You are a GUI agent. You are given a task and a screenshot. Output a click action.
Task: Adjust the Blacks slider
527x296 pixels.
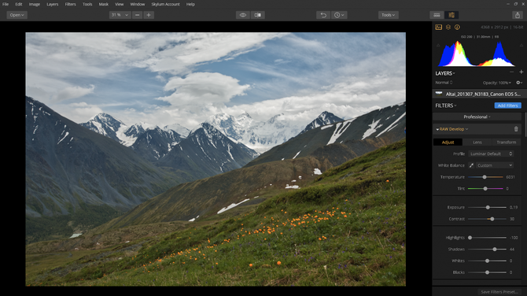487,272
